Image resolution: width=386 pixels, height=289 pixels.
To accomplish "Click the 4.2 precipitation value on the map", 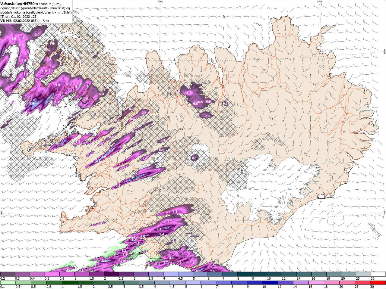I will click(134, 240).
